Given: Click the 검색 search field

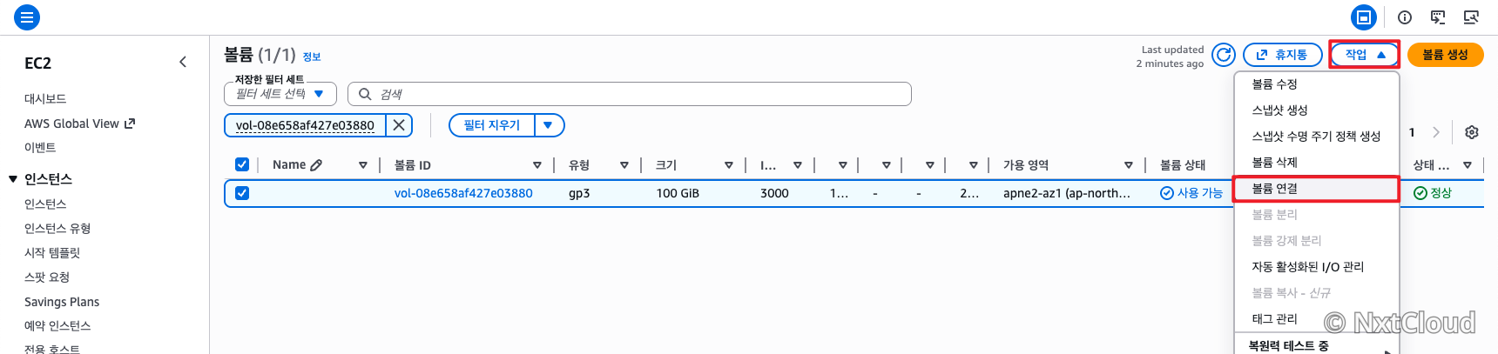Looking at the screenshot, I should (x=629, y=94).
